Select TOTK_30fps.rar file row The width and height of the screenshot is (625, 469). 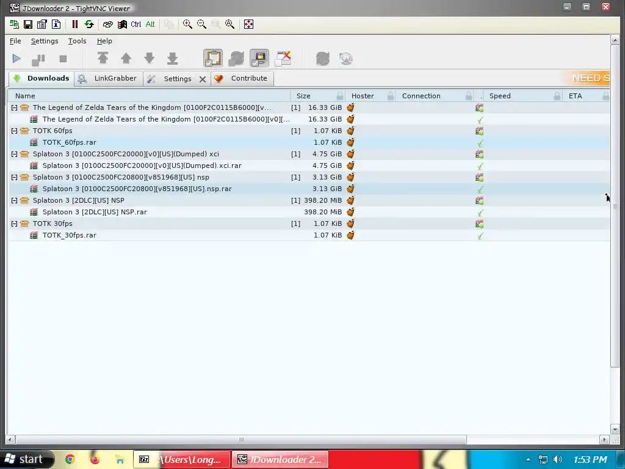click(x=309, y=235)
